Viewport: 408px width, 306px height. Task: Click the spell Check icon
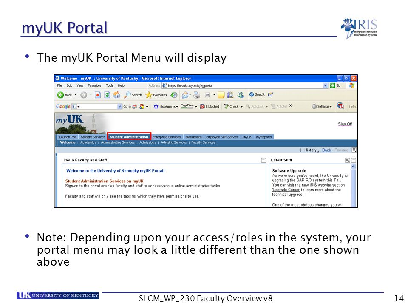(226, 106)
